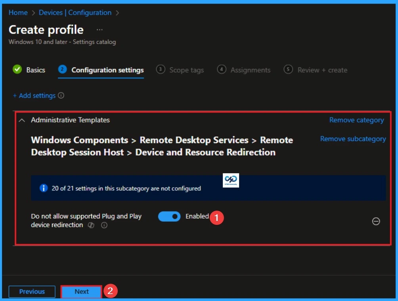Select the Review + create step
The height and width of the screenshot is (301, 398).
pyautogui.click(x=321, y=70)
